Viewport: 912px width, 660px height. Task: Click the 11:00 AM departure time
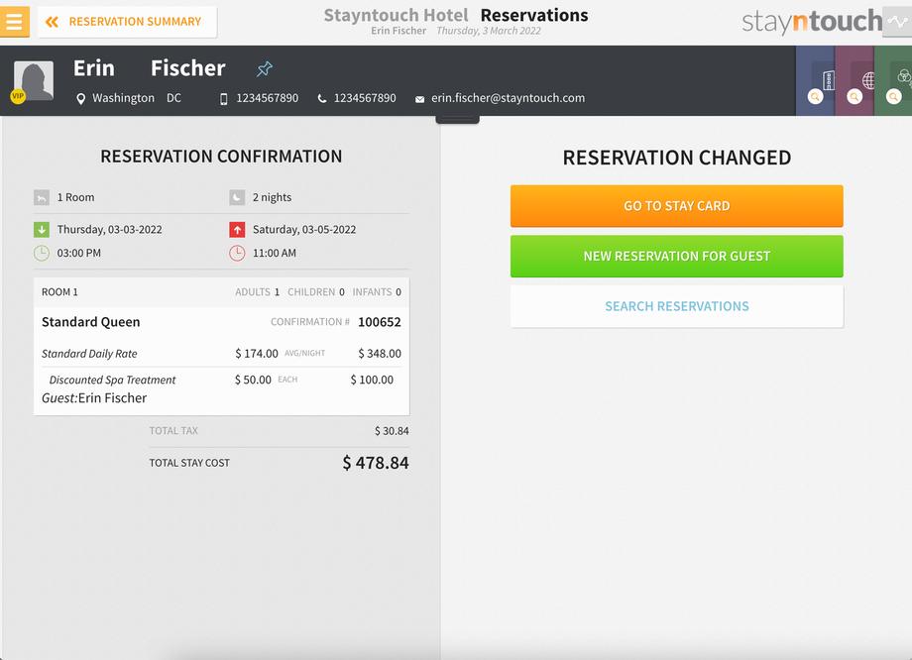point(274,253)
